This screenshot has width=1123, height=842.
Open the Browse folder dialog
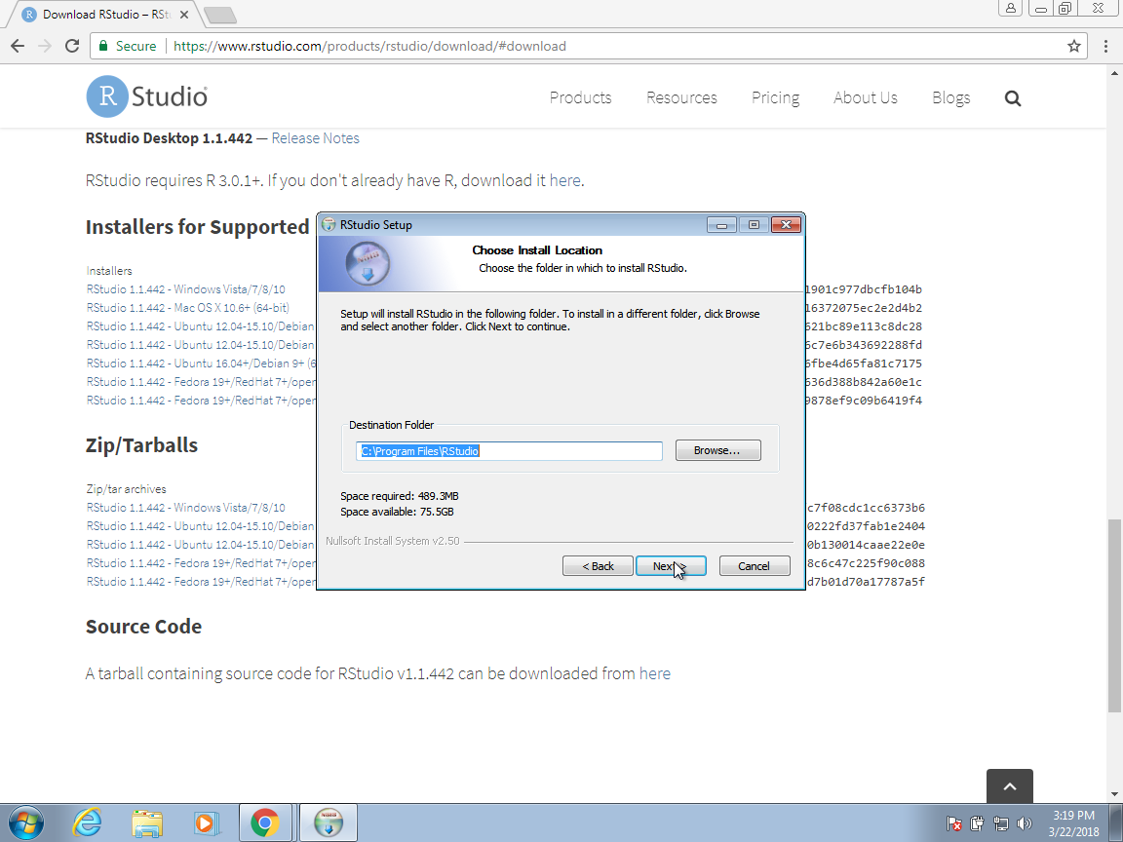click(x=717, y=450)
